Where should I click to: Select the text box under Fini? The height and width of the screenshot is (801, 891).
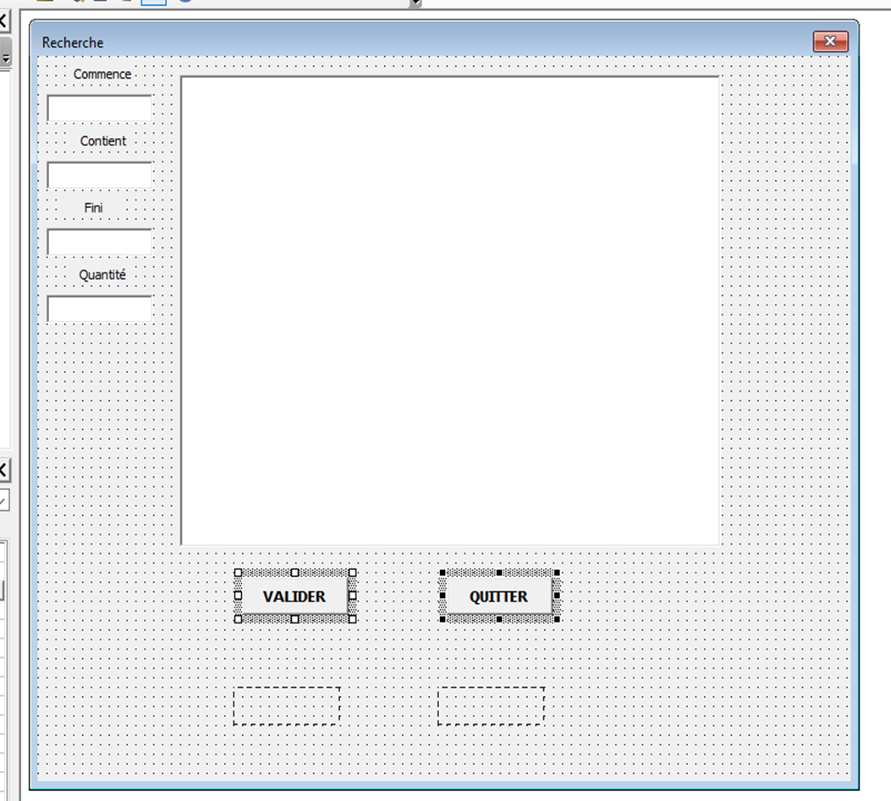(99, 242)
